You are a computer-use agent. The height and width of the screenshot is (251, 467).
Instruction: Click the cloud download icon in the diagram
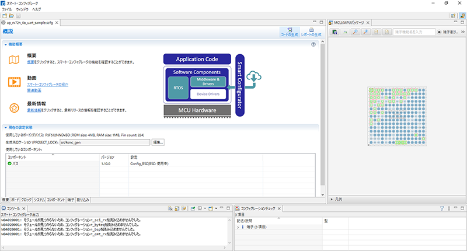coord(253,76)
